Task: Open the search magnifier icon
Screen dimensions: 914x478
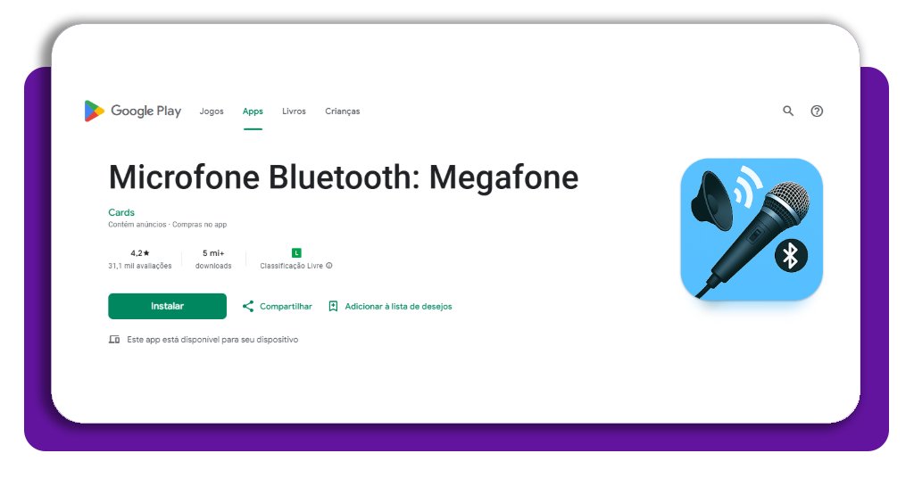Action: [788, 111]
